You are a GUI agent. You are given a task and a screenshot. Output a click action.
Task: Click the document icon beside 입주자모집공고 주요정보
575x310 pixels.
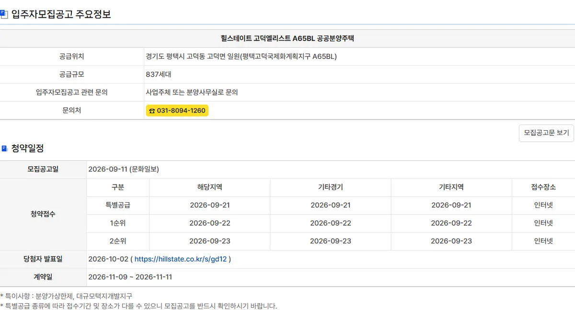click(x=4, y=14)
